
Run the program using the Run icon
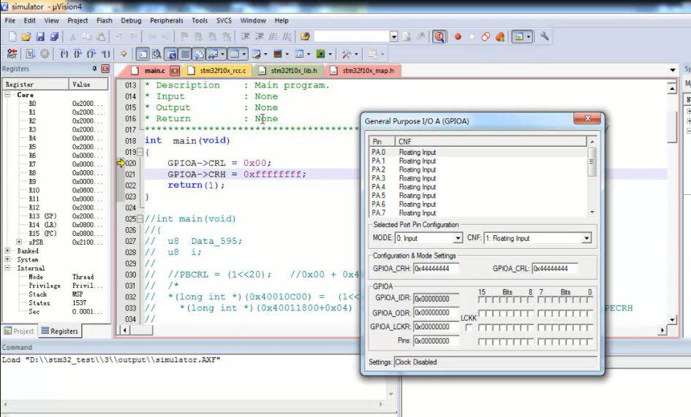point(31,54)
